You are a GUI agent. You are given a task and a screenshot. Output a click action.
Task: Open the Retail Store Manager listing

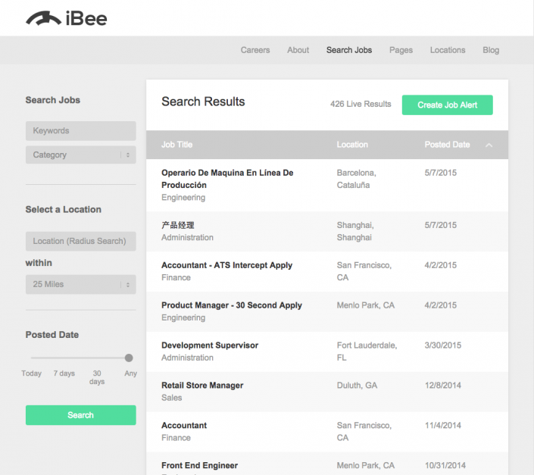[202, 386]
